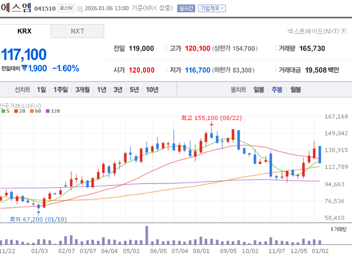Viewport: 352px width, 262px height.
Task: Switch to the NXT tab
Action: [x=78, y=31]
